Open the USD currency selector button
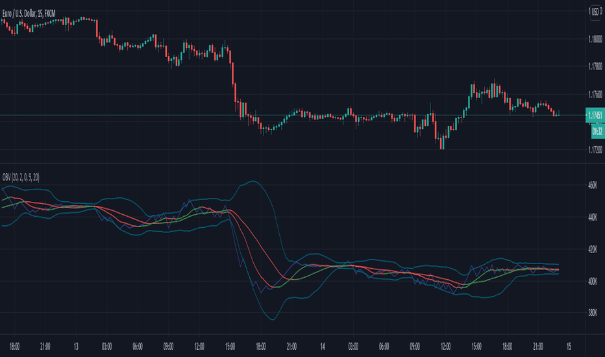 click(595, 12)
